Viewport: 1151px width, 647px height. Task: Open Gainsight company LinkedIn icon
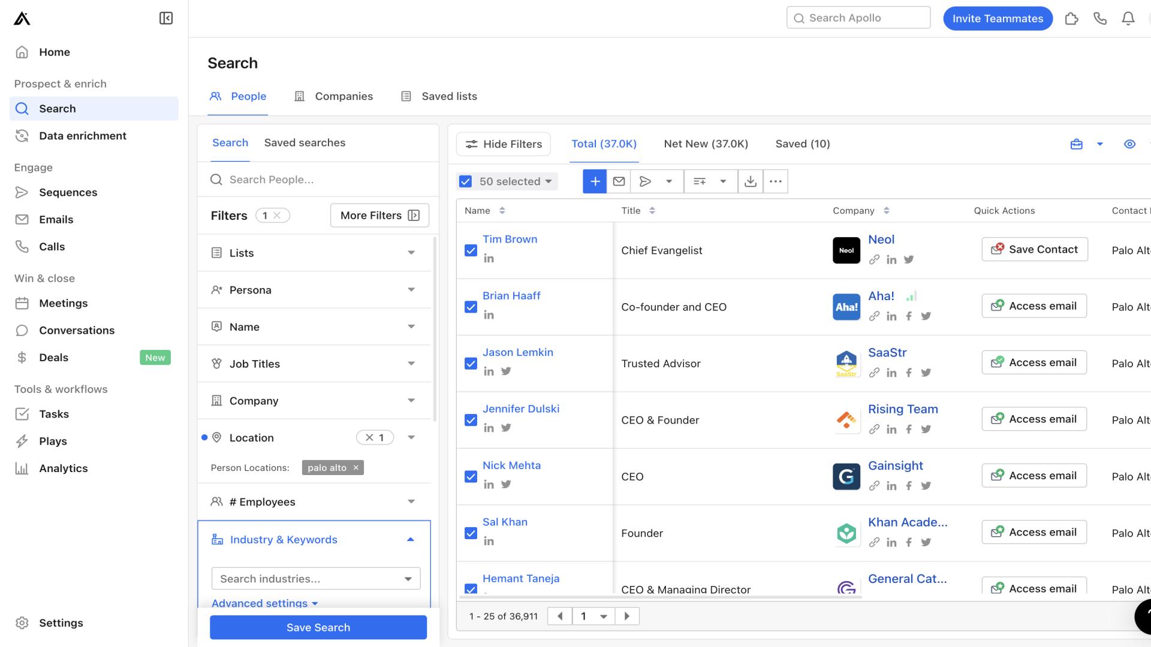891,486
